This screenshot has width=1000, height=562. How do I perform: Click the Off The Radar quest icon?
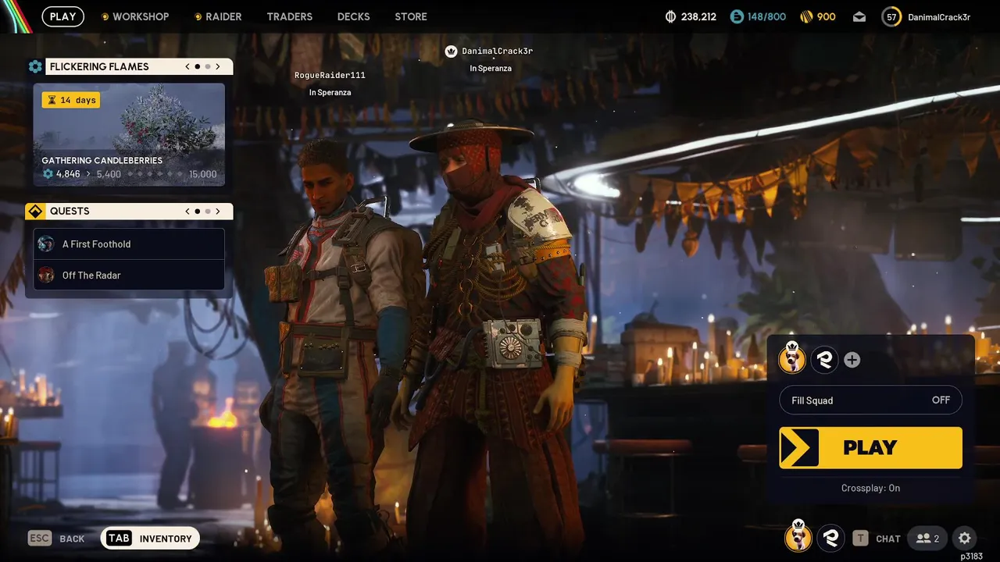(x=46, y=275)
